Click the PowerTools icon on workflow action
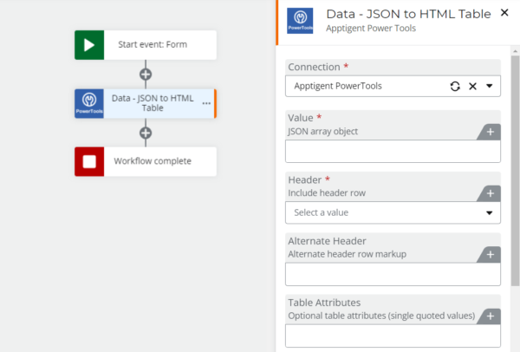 89,103
